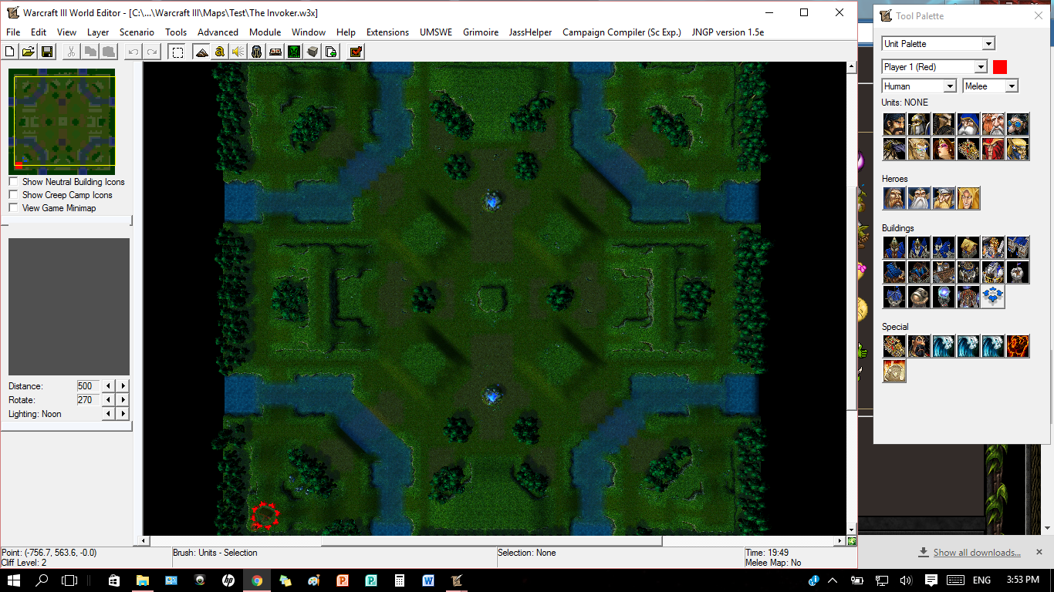Choose the Blood Mage hero icon
Image resolution: width=1054 pixels, height=592 pixels.
(968, 198)
